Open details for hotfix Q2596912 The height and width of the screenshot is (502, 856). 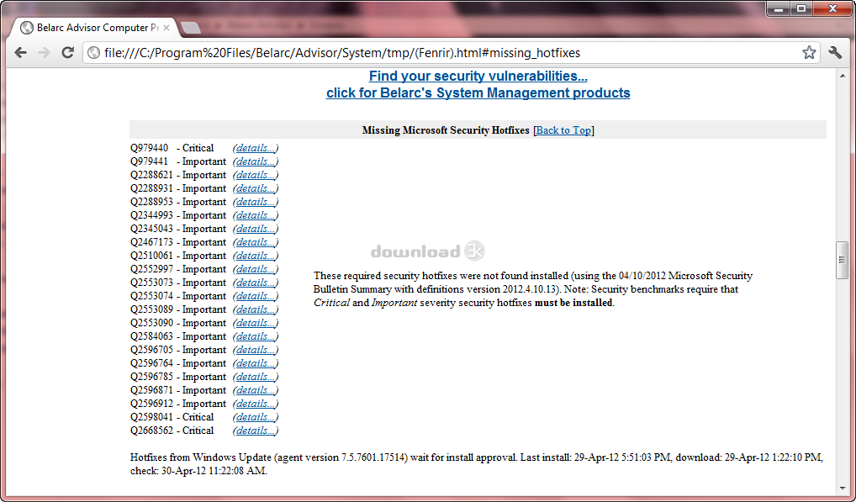(256, 404)
